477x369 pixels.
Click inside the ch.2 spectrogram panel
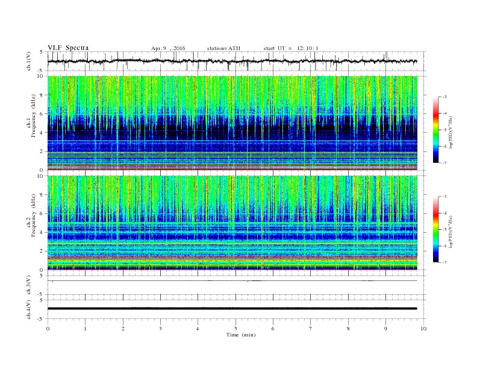[x=232, y=222]
